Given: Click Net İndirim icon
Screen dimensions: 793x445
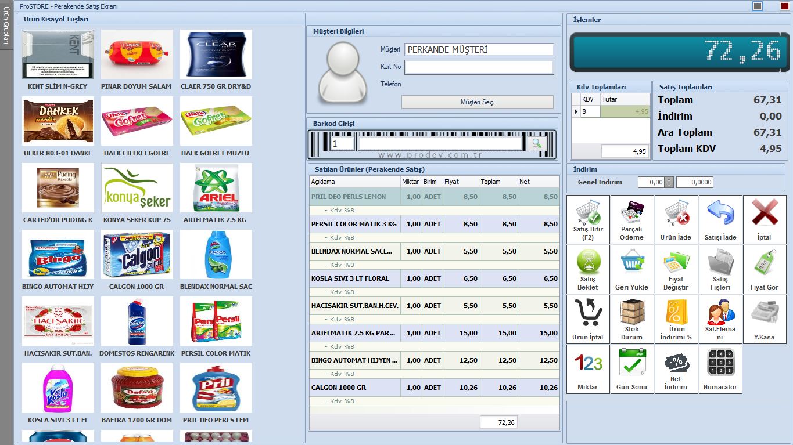Looking at the screenshot, I should click(676, 369).
